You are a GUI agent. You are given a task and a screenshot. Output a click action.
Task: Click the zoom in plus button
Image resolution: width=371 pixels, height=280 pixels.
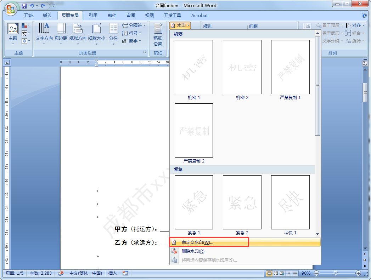click(x=358, y=273)
